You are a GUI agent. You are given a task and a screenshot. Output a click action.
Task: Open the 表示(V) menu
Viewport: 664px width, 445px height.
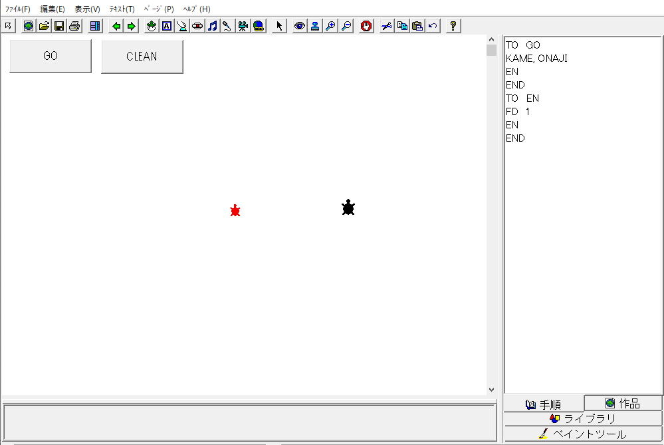pos(87,9)
